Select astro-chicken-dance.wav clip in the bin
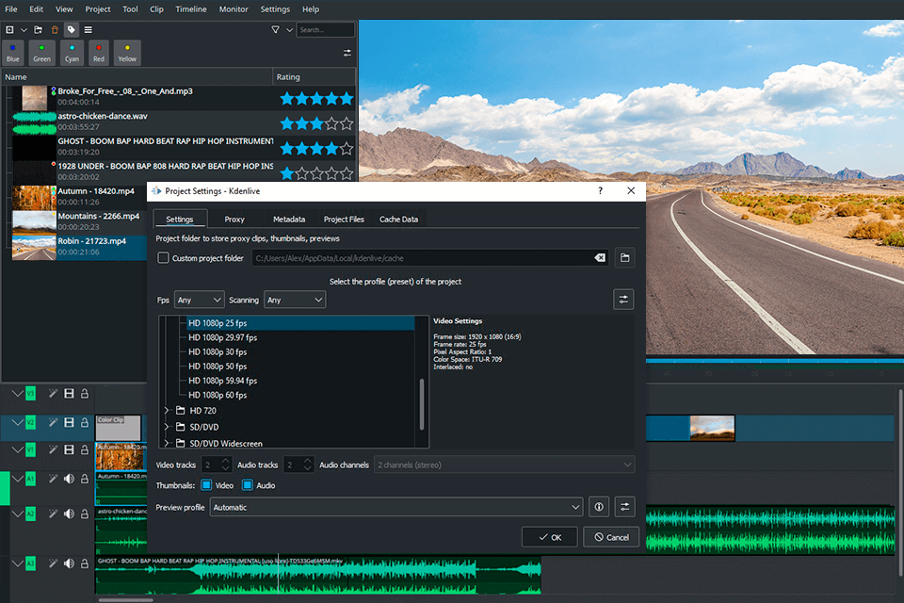 103,116
